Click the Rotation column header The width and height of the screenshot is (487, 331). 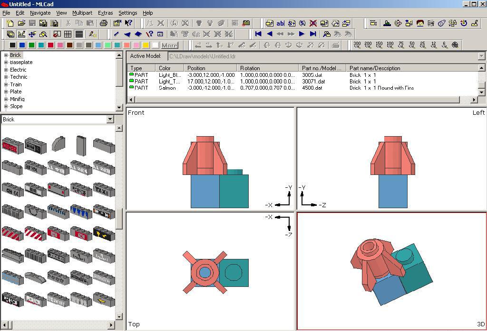(250, 68)
